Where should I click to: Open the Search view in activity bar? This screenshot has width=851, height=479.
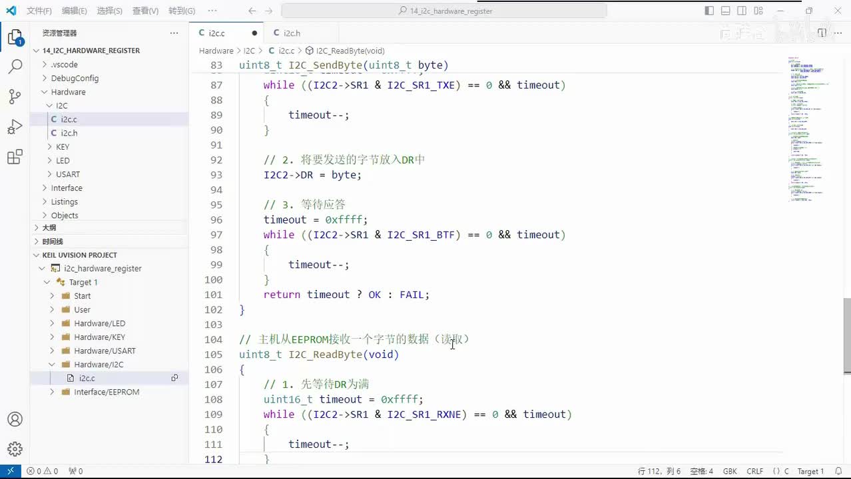pyautogui.click(x=15, y=67)
